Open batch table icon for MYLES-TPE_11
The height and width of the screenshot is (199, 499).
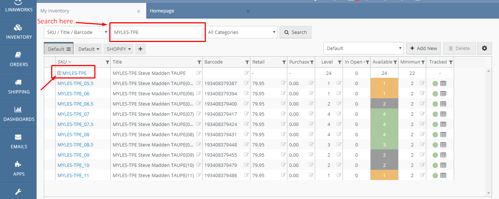[x=443, y=175]
